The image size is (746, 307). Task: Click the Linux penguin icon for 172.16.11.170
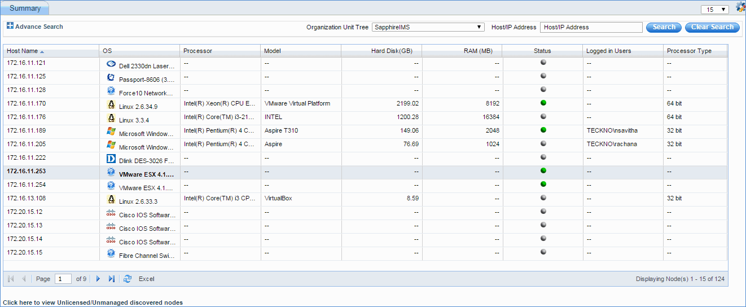point(111,105)
